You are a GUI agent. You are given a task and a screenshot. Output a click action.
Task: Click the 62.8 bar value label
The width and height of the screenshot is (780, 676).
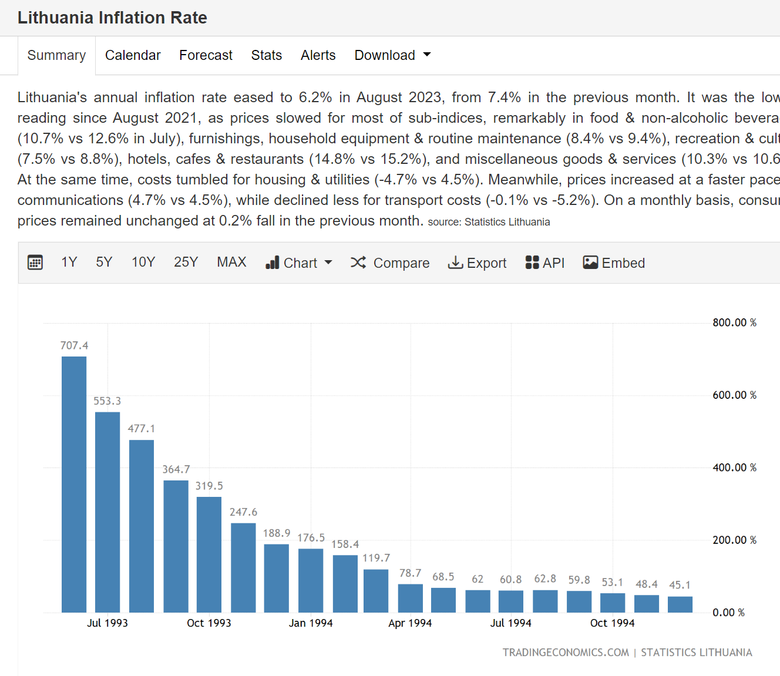click(x=545, y=579)
